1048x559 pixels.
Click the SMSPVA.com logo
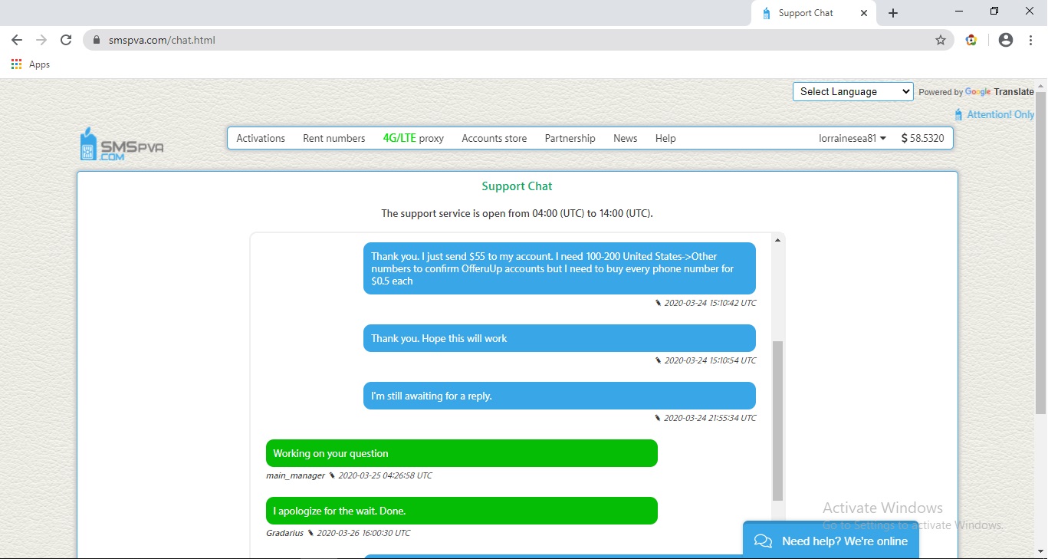click(x=122, y=143)
